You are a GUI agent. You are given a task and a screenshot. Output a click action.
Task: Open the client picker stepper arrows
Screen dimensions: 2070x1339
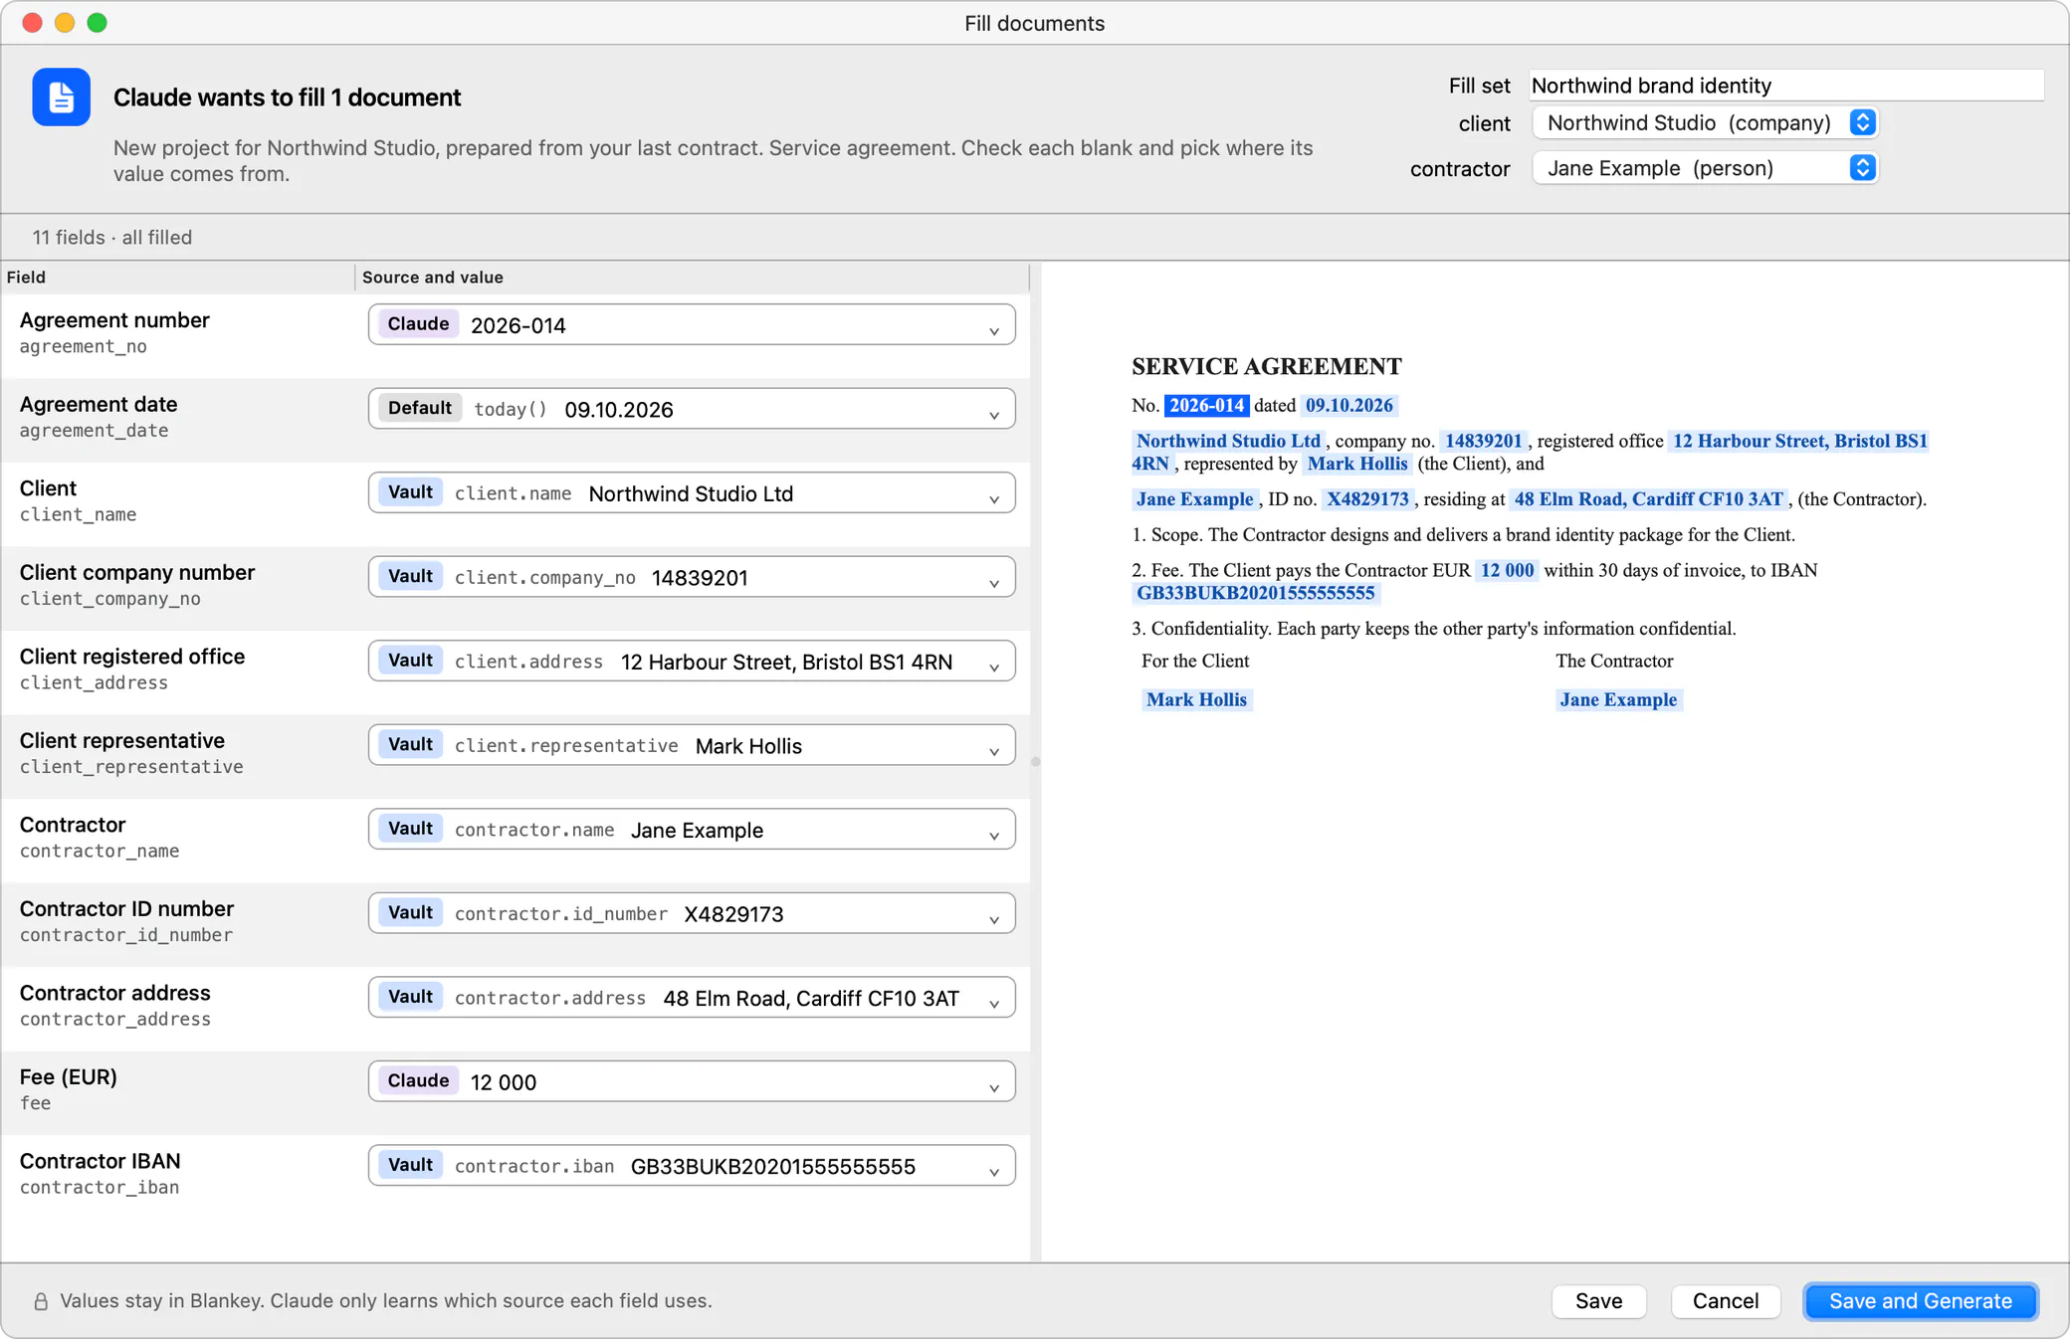[1862, 122]
